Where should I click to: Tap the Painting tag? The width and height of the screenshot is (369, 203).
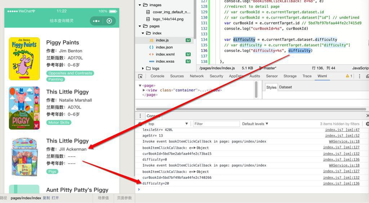point(55,79)
